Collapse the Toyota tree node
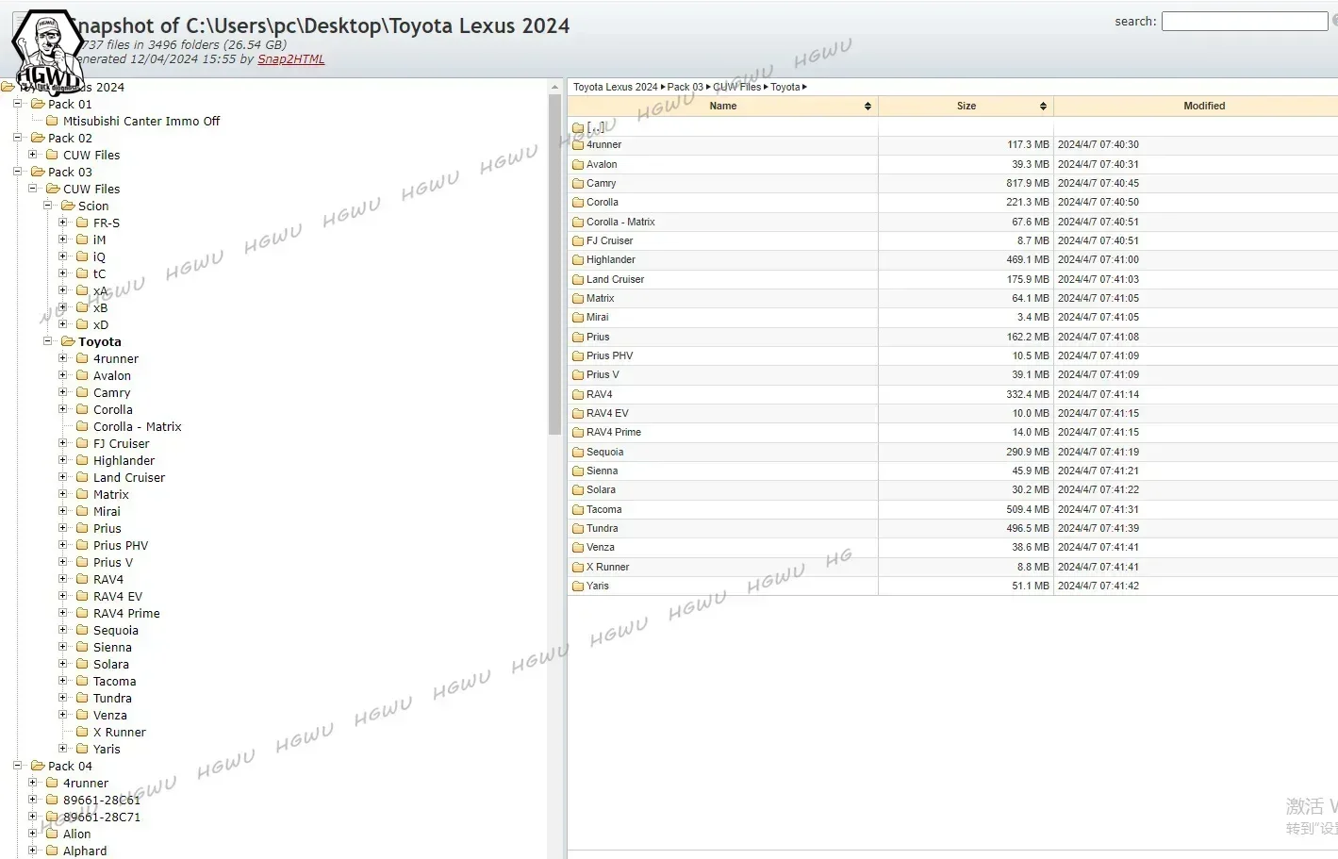This screenshot has height=859, width=1338. 48,341
